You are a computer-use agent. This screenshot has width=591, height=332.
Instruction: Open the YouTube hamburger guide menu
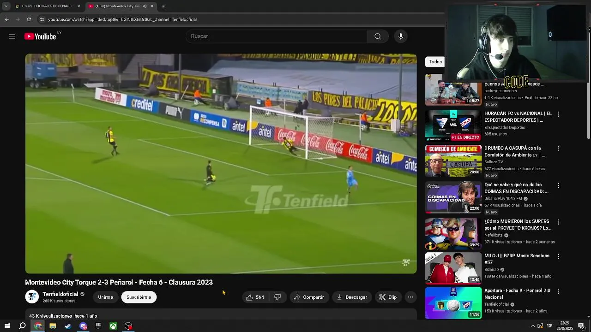(12, 36)
